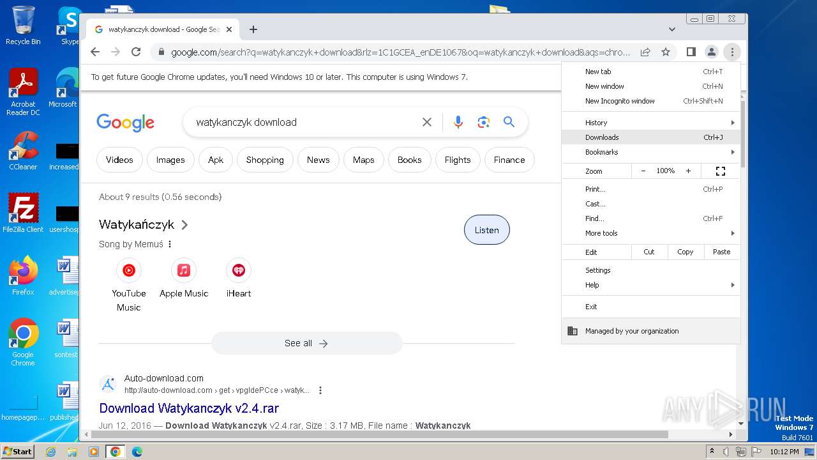Choose Exit in Chrome menu

point(651,307)
